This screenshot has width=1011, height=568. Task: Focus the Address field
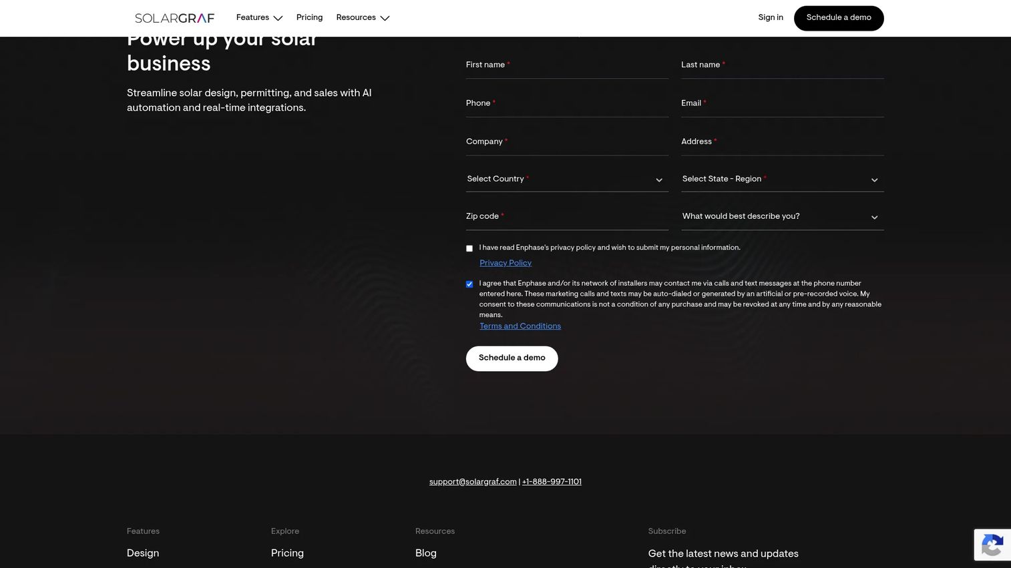click(783, 142)
